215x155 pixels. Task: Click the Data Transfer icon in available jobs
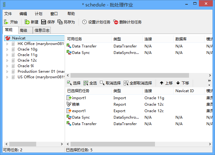pyautogui.click(x=69, y=46)
